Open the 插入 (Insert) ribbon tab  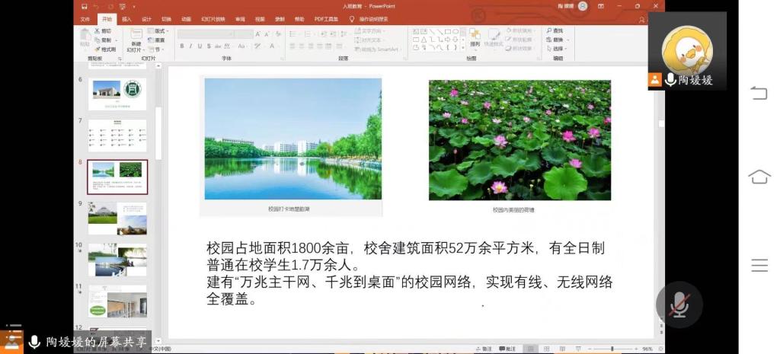click(126, 19)
